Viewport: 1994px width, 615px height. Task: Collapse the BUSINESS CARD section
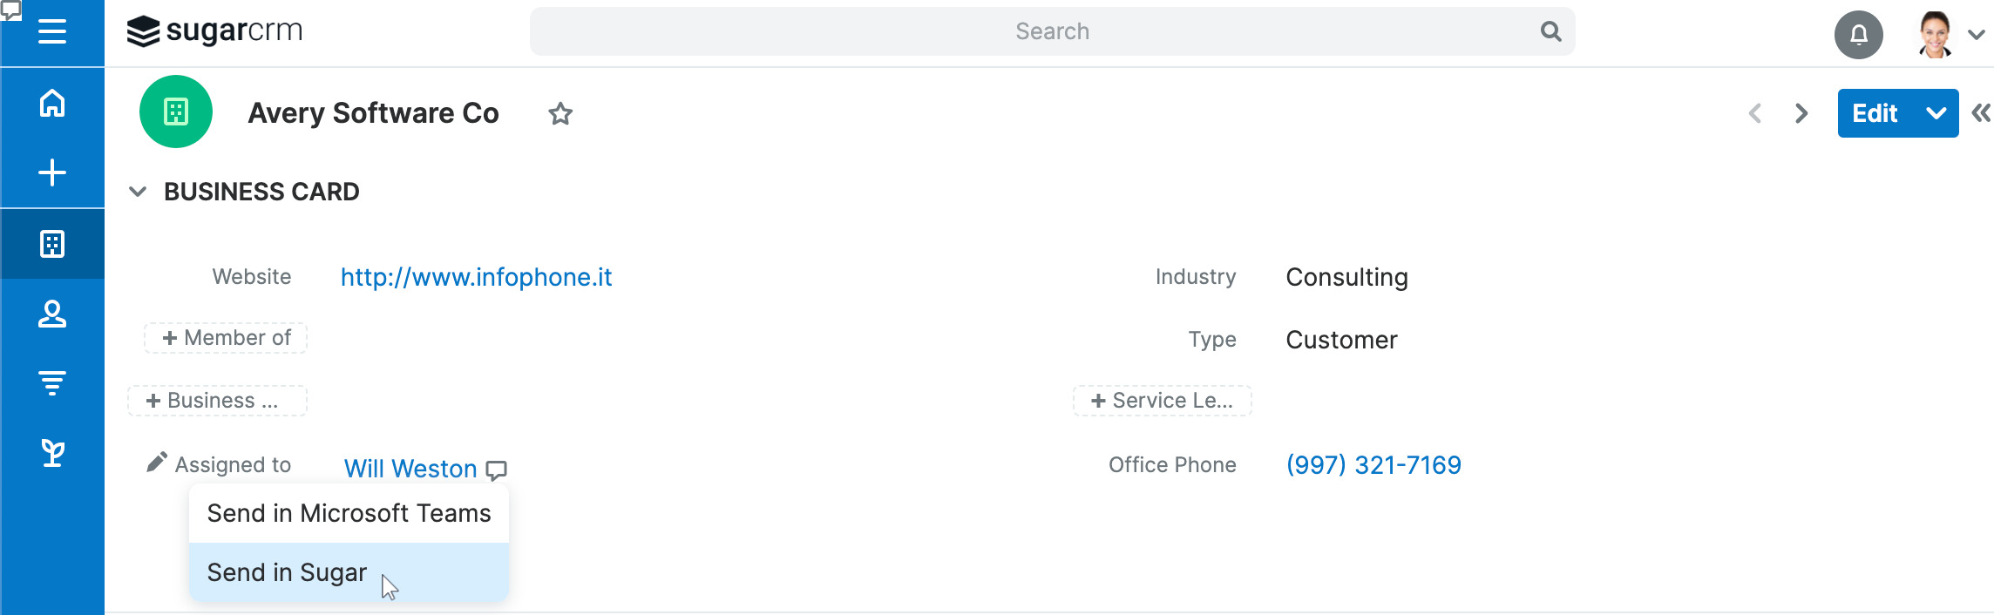click(x=138, y=192)
